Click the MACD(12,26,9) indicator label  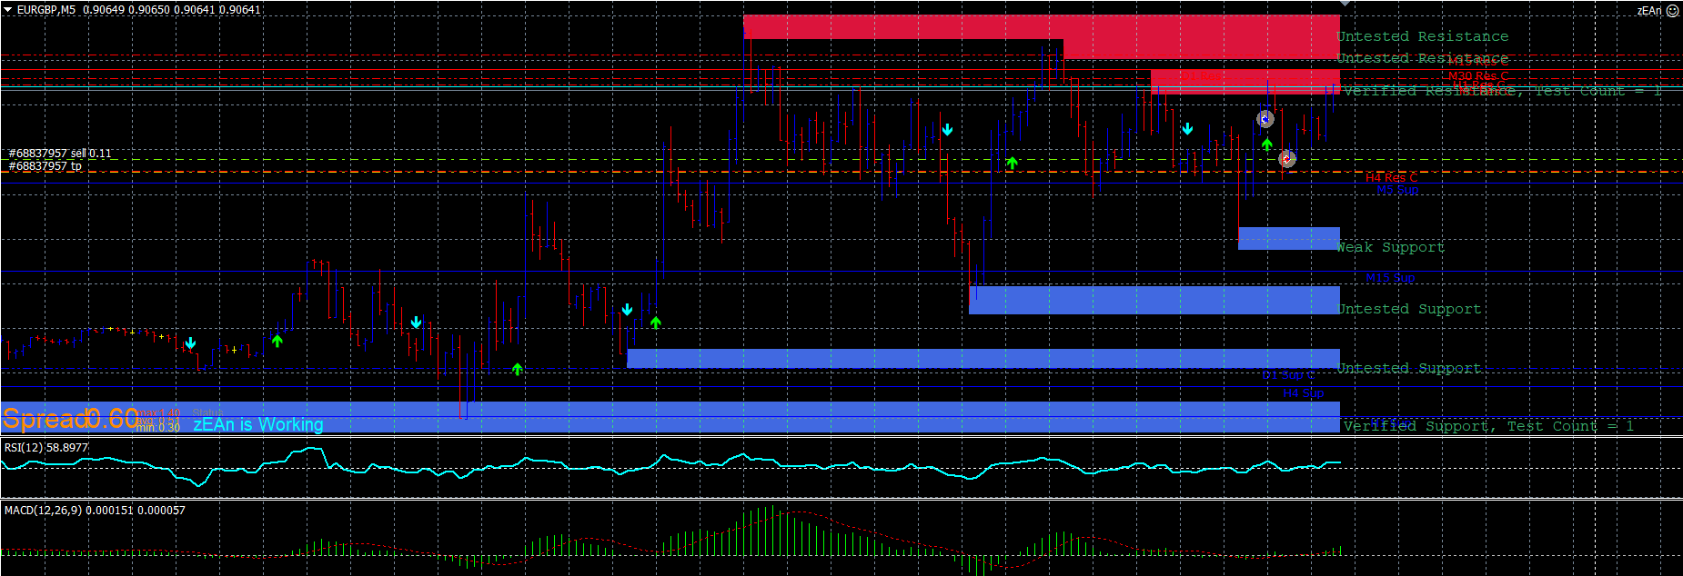tap(95, 511)
